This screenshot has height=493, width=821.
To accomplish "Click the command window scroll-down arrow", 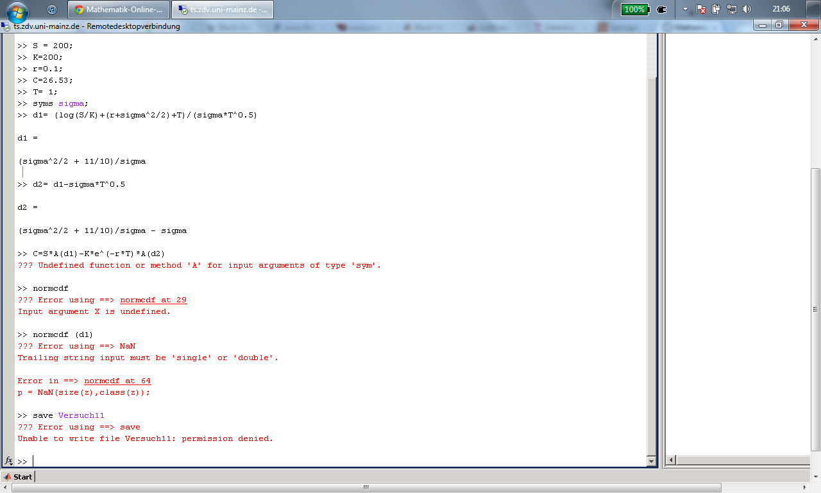I will click(652, 461).
